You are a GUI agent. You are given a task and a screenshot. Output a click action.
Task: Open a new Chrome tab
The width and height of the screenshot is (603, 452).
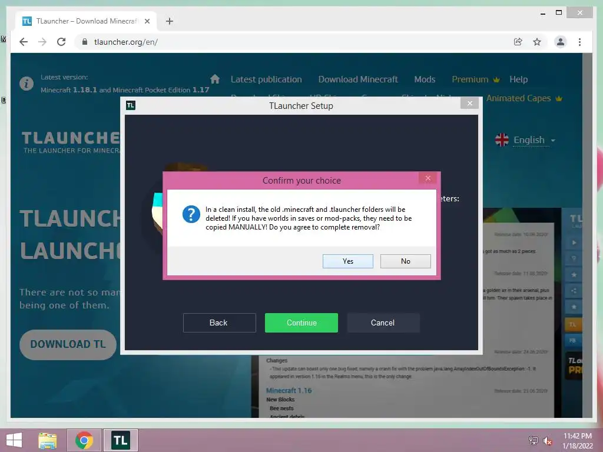coord(170,21)
